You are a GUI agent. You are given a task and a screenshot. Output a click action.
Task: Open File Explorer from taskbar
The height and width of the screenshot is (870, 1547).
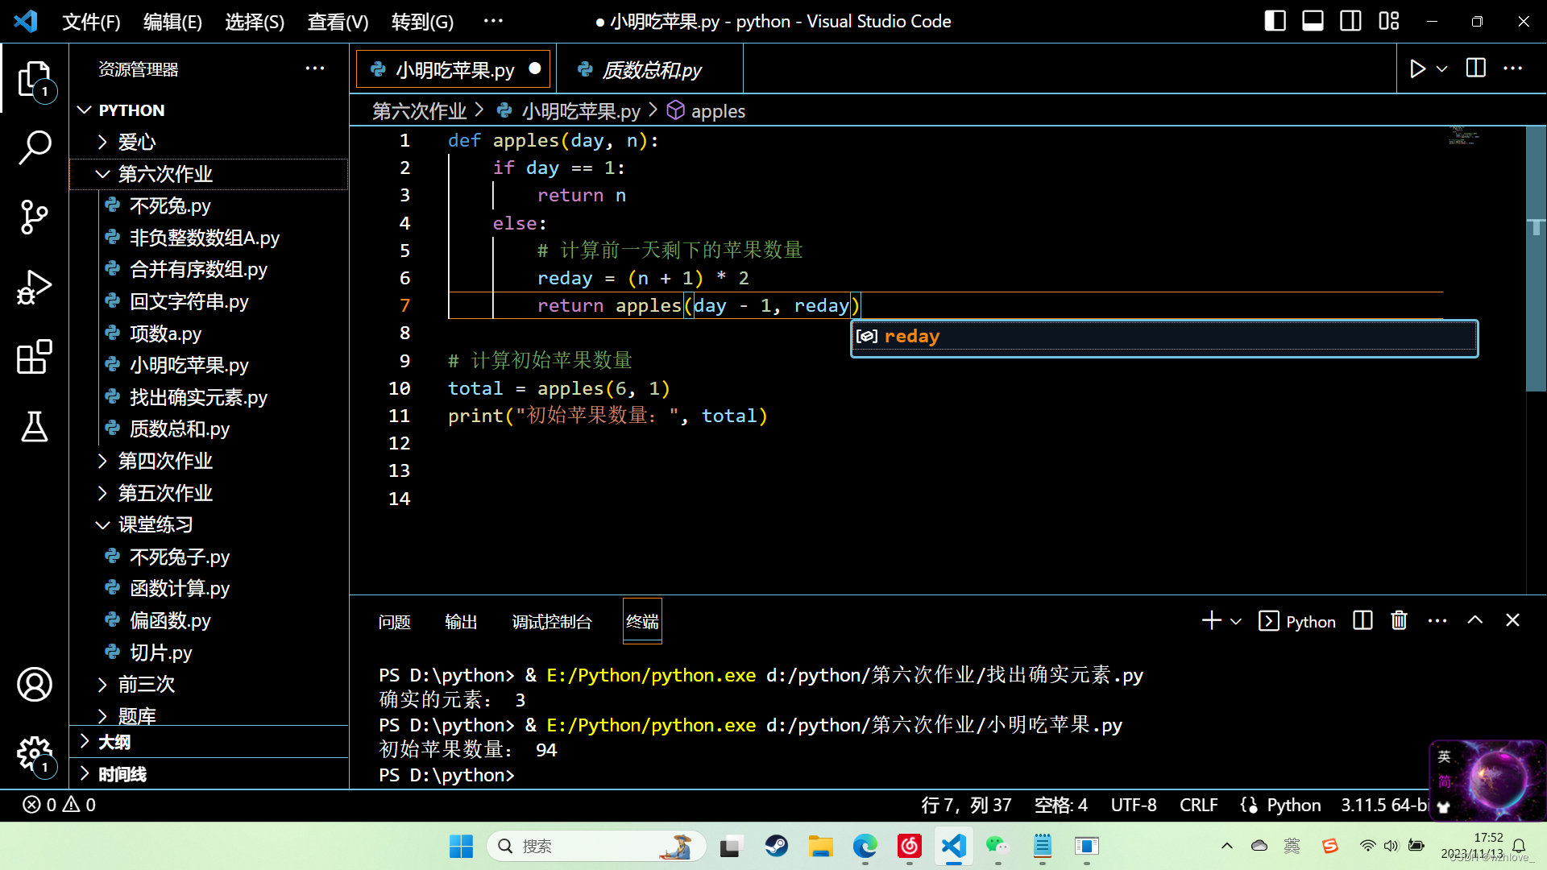(x=821, y=846)
